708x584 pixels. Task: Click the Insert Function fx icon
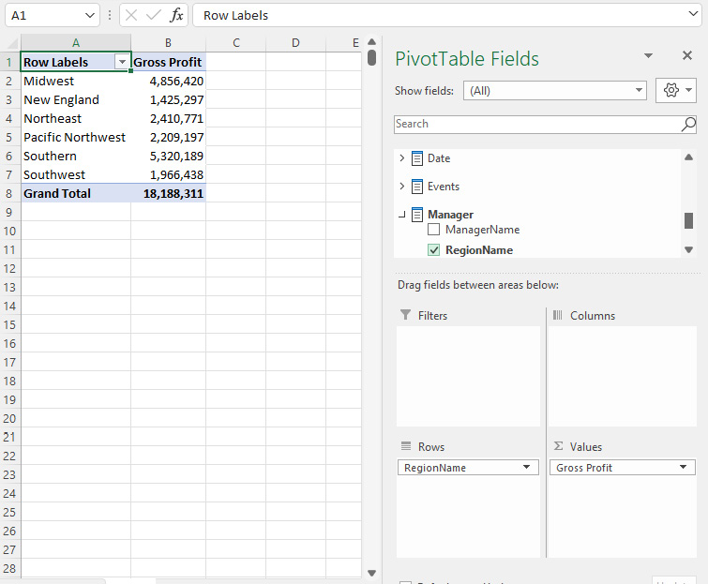tap(176, 16)
